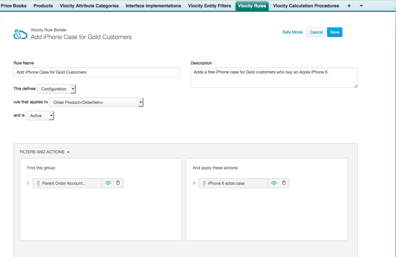Click the 'Rule Name' field label

coord(24,63)
